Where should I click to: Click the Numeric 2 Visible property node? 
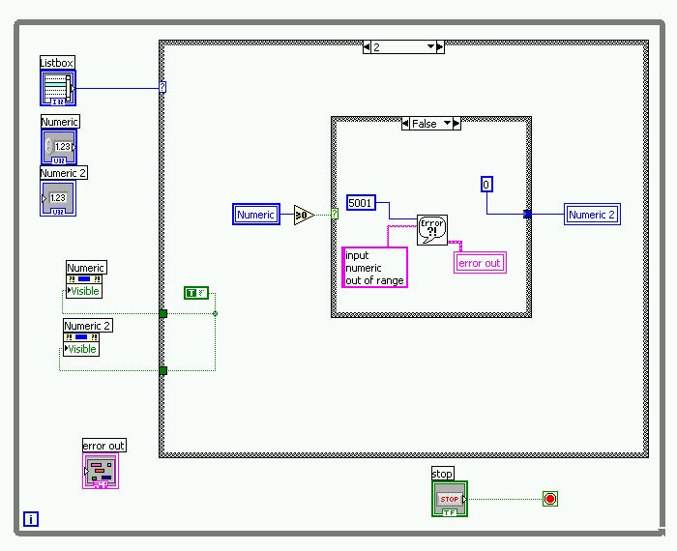pos(81,344)
